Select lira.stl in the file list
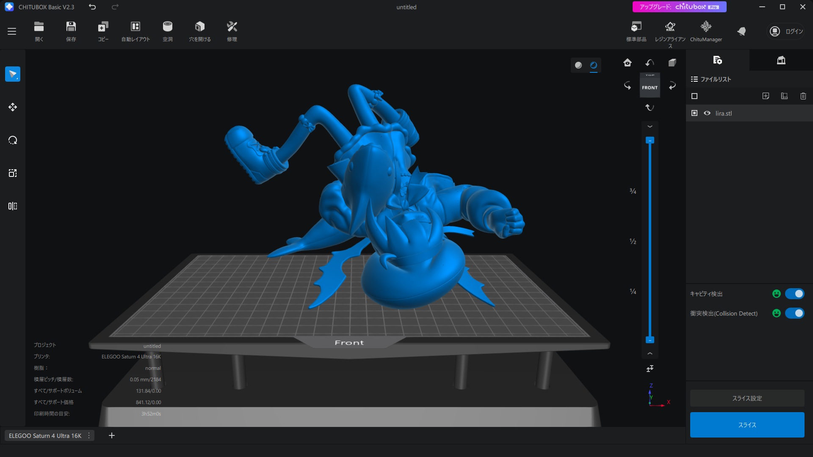This screenshot has width=813, height=457. click(749, 113)
